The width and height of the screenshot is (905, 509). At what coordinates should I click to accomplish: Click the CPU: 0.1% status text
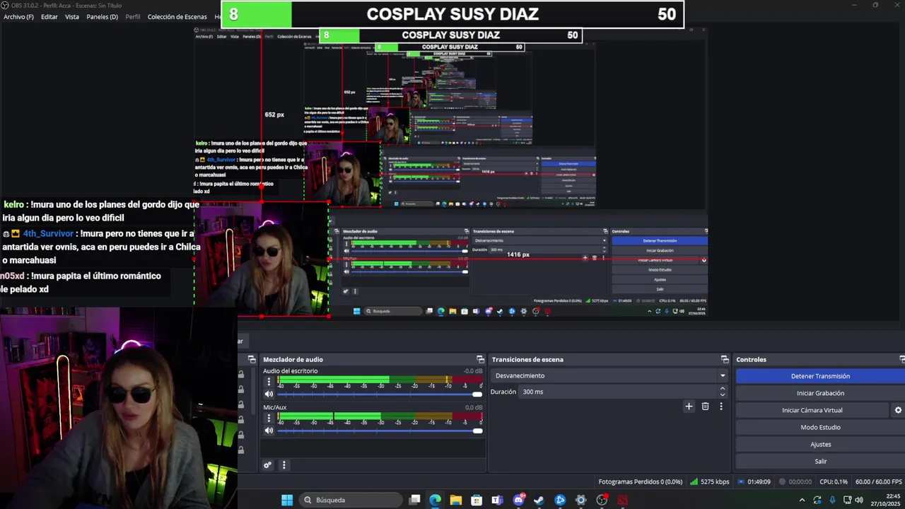click(834, 482)
